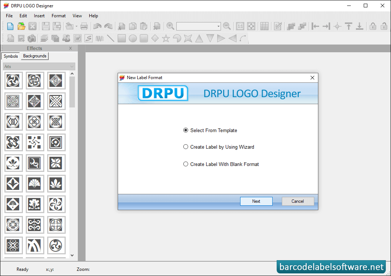Select the Diamond shape tool
Screen dimensions: 391x276
point(155,38)
